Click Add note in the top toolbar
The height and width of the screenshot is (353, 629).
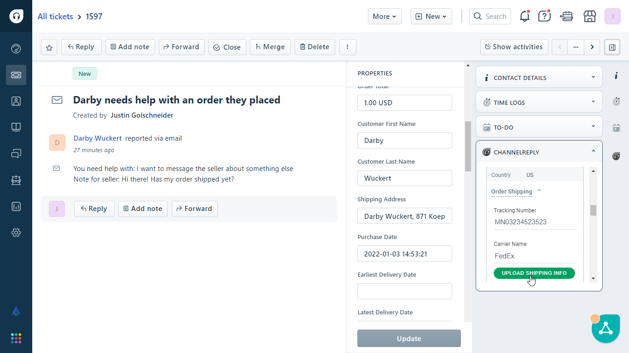pos(130,47)
